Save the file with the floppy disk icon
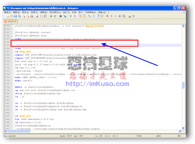The image size is (195, 144). tap(16, 16)
